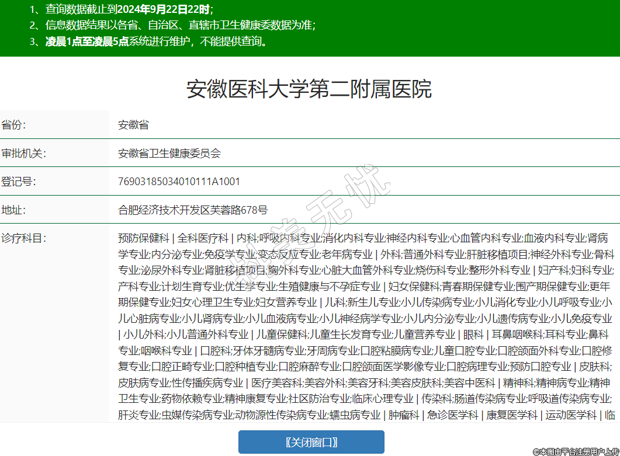Select the 地址 field label
620x456 pixels.
(x=13, y=210)
